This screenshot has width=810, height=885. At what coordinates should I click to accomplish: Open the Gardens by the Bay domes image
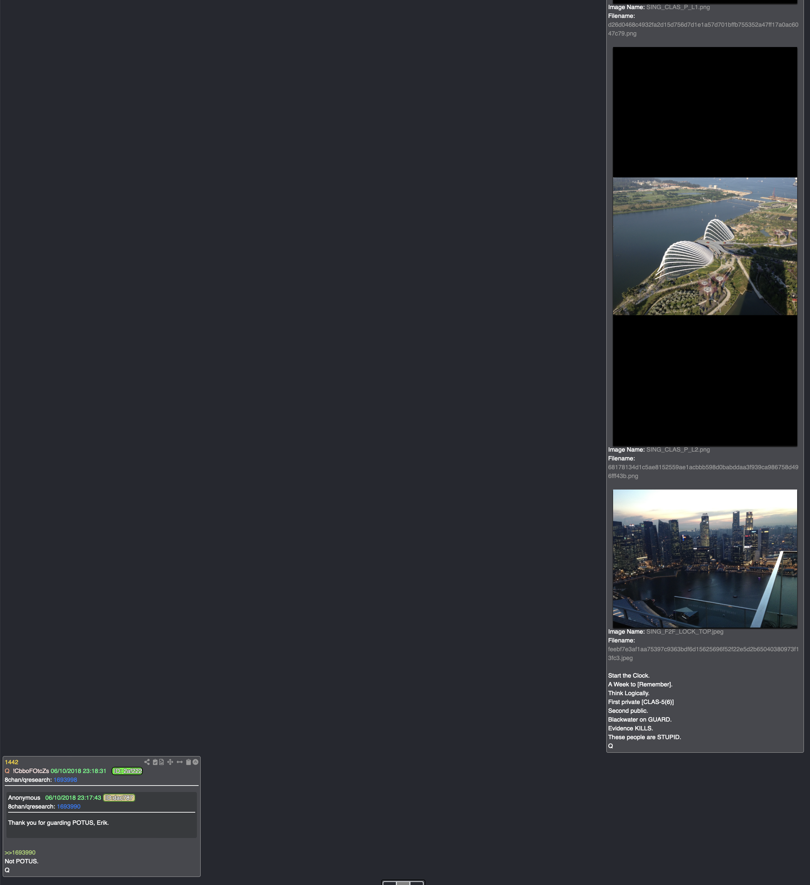coord(705,246)
